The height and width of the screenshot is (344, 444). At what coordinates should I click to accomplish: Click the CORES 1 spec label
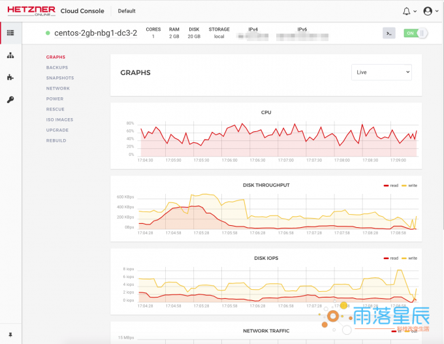click(153, 33)
